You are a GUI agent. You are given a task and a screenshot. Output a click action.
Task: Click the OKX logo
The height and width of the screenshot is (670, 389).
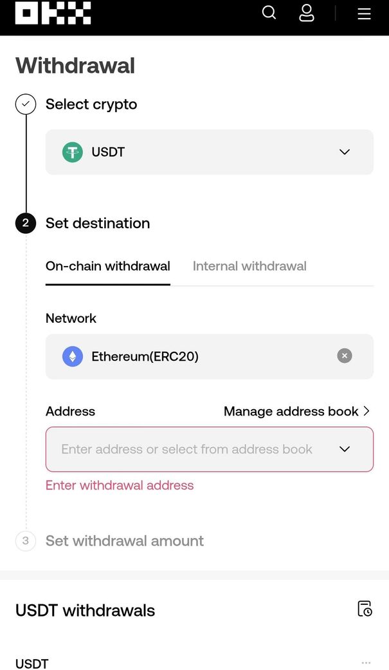pyautogui.click(x=53, y=13)
